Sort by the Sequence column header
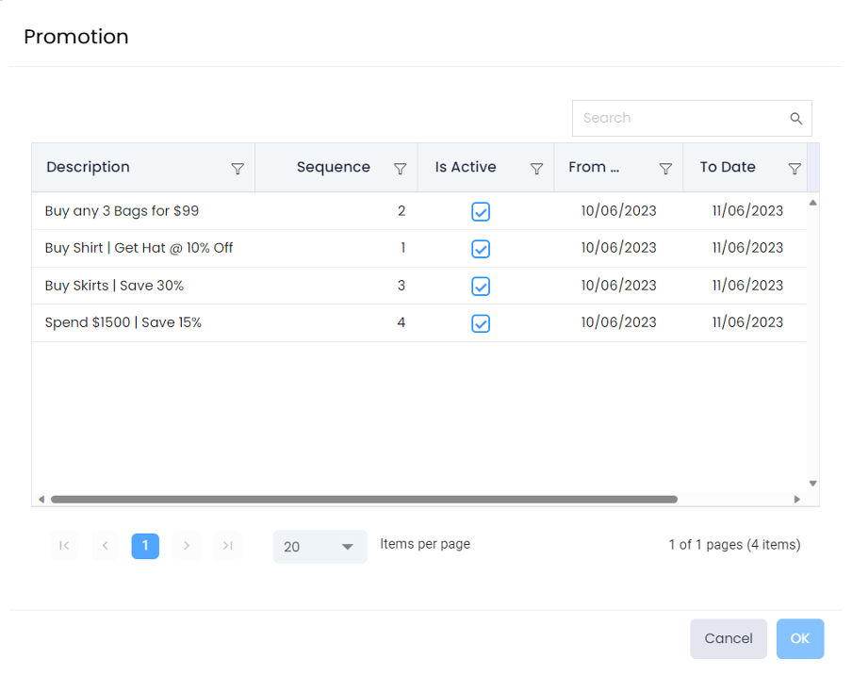 pyautogui.click(x=333, y=168)
